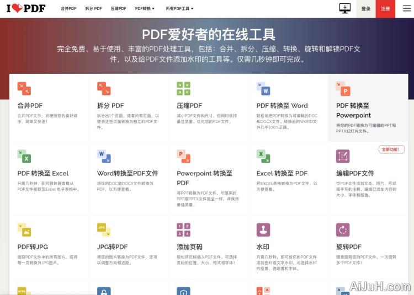Click the 合并PDF description text
The height and width of the screenshot is (295, 414).
pos(47,119)
